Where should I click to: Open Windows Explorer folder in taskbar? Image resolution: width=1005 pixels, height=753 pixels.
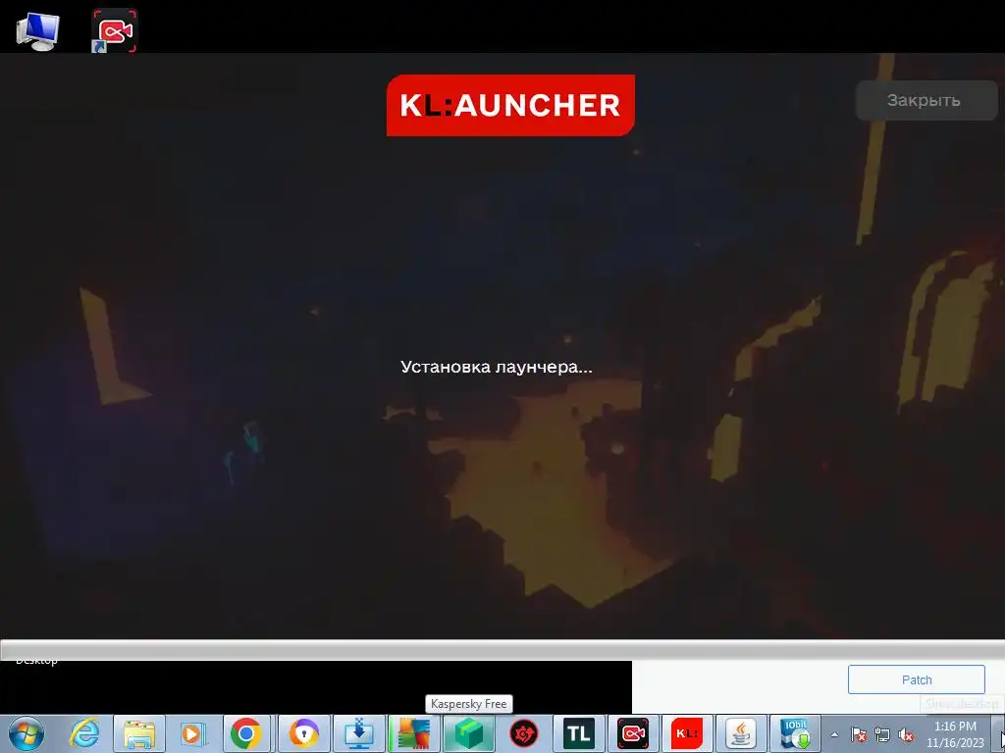(x=139, y=733)
